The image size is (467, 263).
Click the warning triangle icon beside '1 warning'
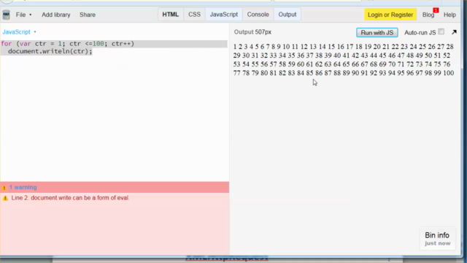point(4,188)
